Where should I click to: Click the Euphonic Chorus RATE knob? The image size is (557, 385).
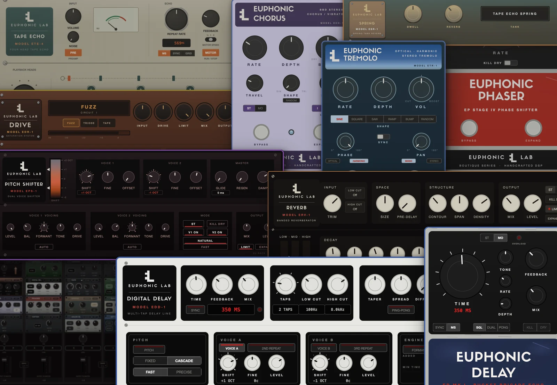(x=254, y=48)
